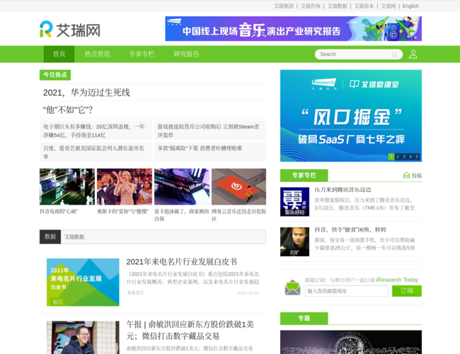
Task: Click the 专家专栏 sidebar header
Action: point(304,176)
